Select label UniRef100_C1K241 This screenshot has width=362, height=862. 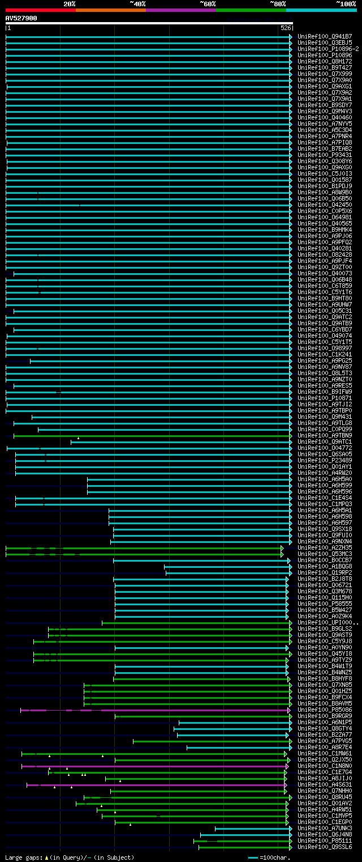pos(325,355)
